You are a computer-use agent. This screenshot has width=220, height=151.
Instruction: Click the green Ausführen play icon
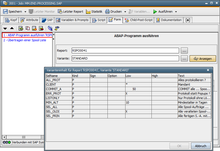pos(155,12)
